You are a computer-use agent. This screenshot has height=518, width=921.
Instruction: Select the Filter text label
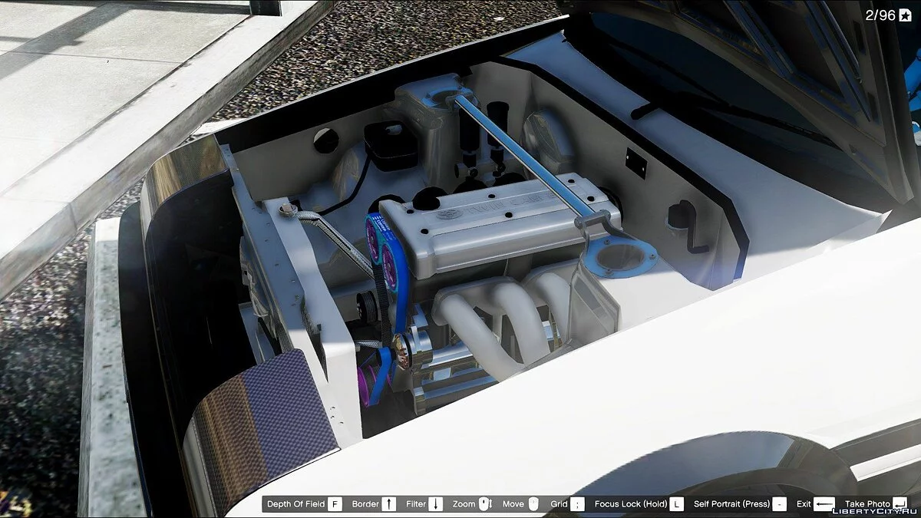pos(416,504)
